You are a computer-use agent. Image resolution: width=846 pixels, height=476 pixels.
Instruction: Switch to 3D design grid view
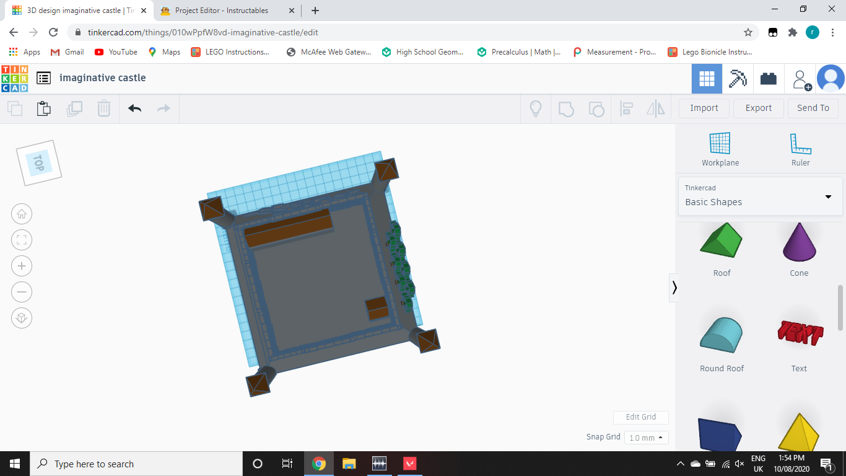tap(707, 79)
